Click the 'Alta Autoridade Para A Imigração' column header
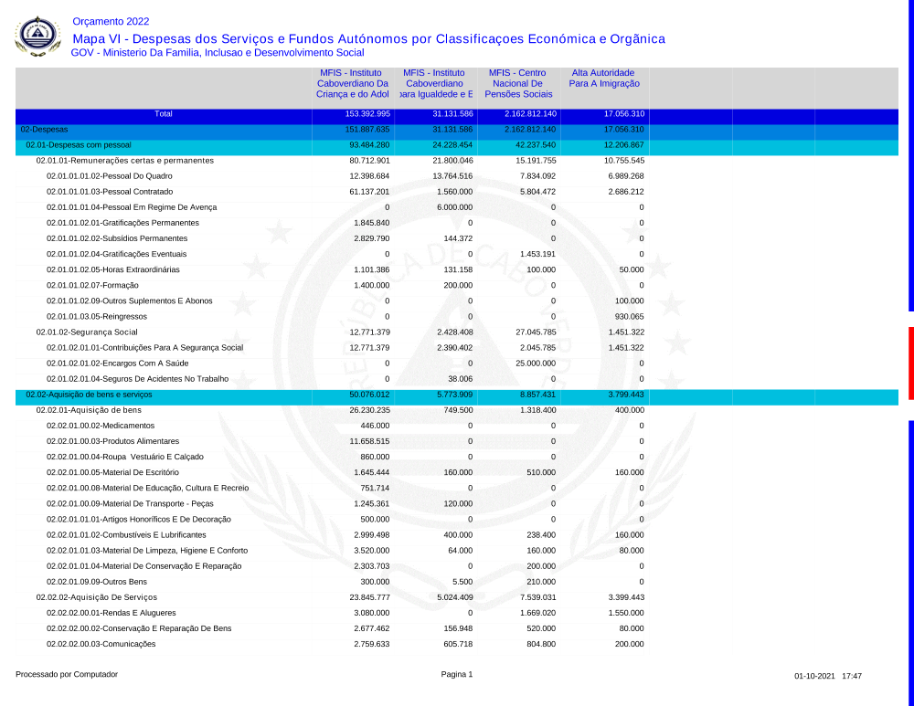Image resolution: width=914 pixels, height=706 pixels. [x=603, y=78]
